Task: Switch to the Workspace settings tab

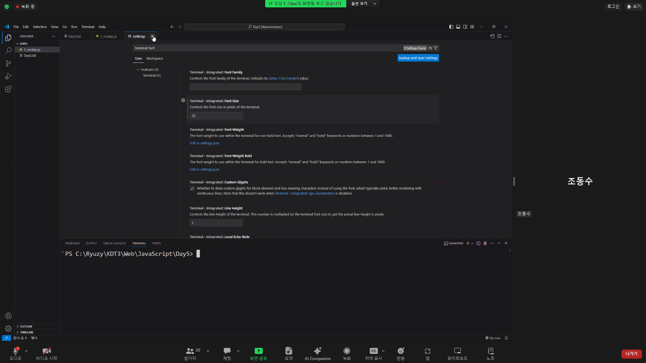Action: pos(154,58)
